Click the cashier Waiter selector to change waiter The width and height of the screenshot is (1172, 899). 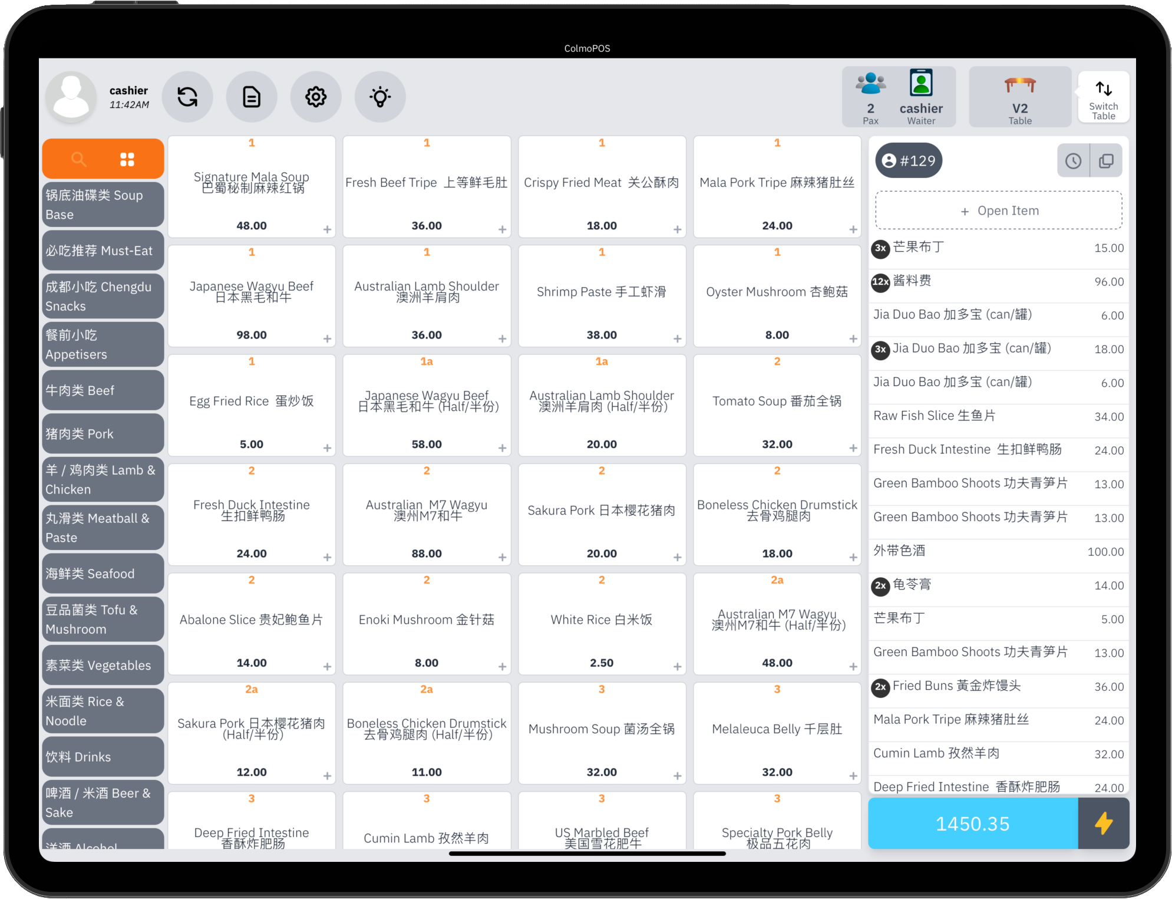[x=921, y=97]
